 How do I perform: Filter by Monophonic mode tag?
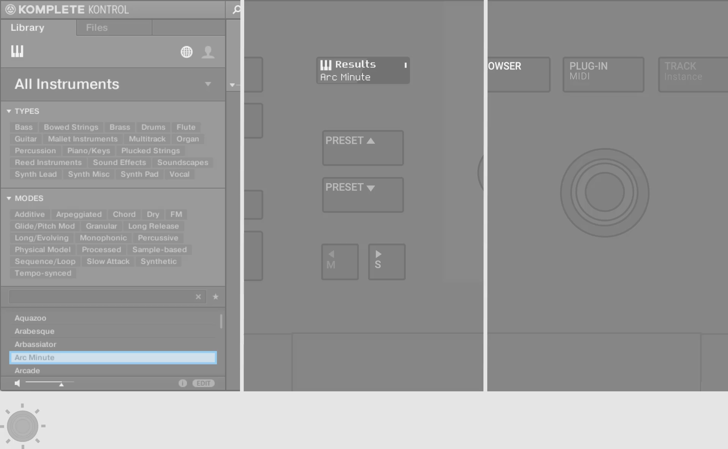click(103, 238)
